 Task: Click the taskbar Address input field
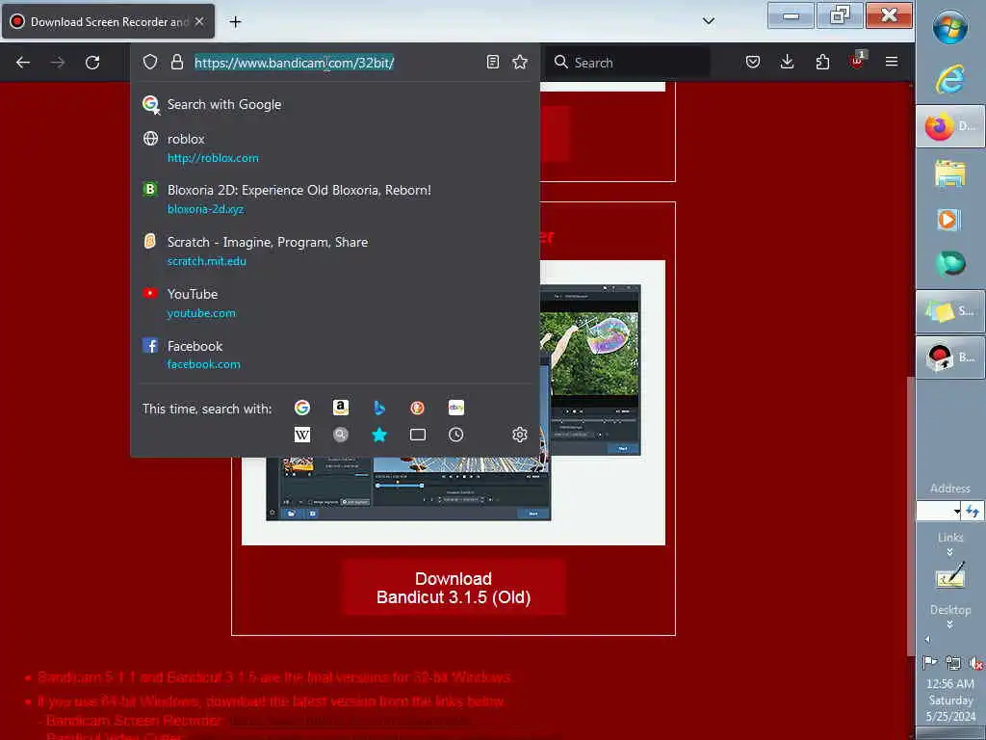pyautogui.click(x=934, y=511)
